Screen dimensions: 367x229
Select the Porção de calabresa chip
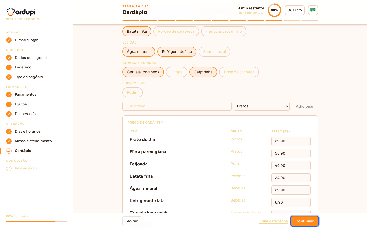[x=176, y=31]
